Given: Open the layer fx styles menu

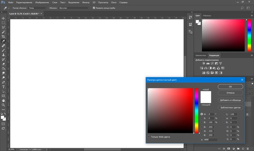Looking at the screenshot, I should pos(224,149).
